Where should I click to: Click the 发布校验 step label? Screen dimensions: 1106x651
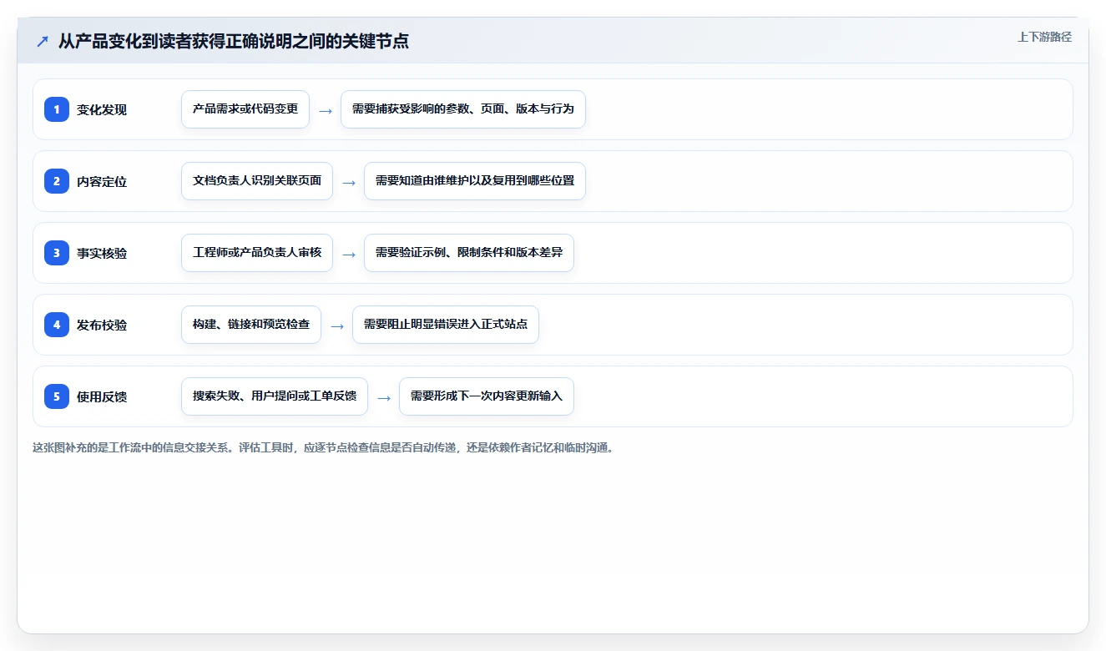click(x=102, y=325)
